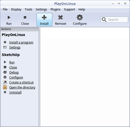Click the square icon beside sidebar Close
This screenshot has height=127, width=130.
point(5,67)
